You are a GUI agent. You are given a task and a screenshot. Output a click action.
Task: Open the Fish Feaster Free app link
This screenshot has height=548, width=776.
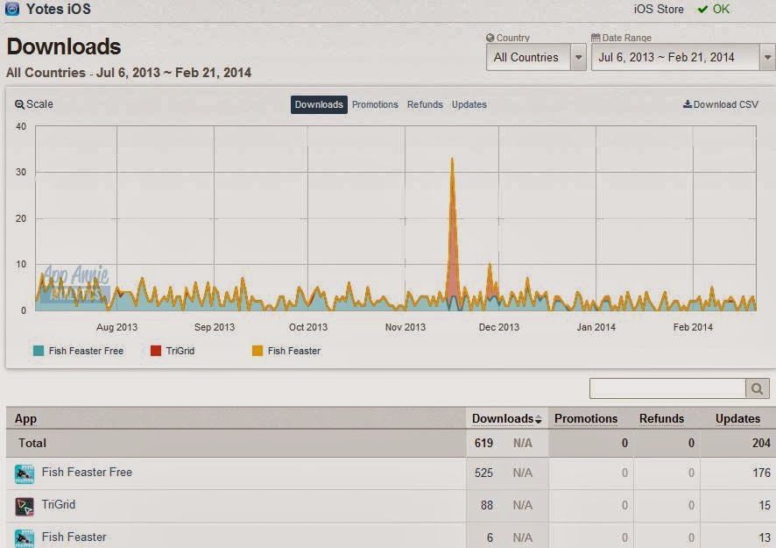pos(87,473)
